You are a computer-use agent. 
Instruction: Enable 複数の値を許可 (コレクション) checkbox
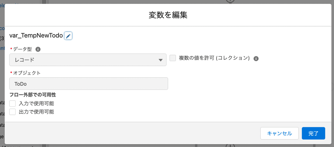[x=173, y=58]
